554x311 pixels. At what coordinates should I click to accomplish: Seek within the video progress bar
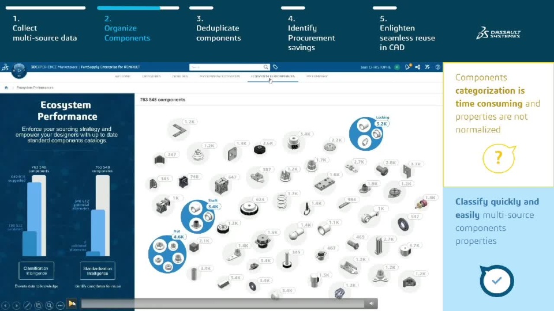(x=223, y=304)
